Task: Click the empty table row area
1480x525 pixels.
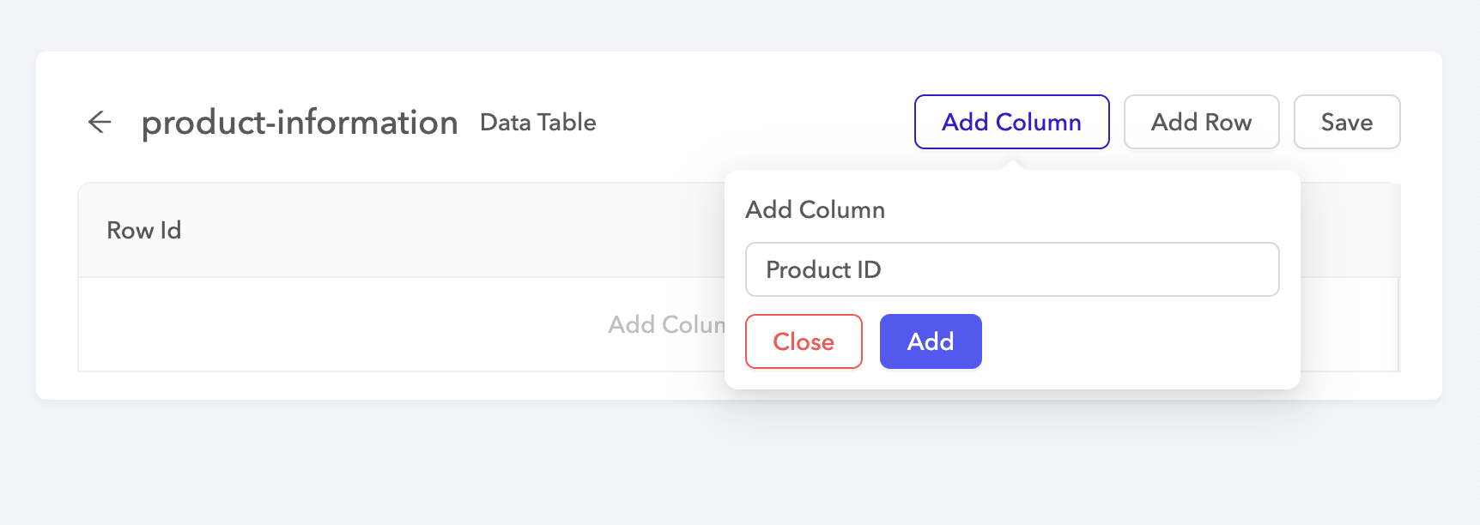Action: pyautogui.click(x=343, y=324)
